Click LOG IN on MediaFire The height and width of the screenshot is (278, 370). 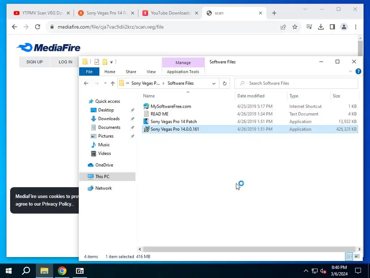65,62
